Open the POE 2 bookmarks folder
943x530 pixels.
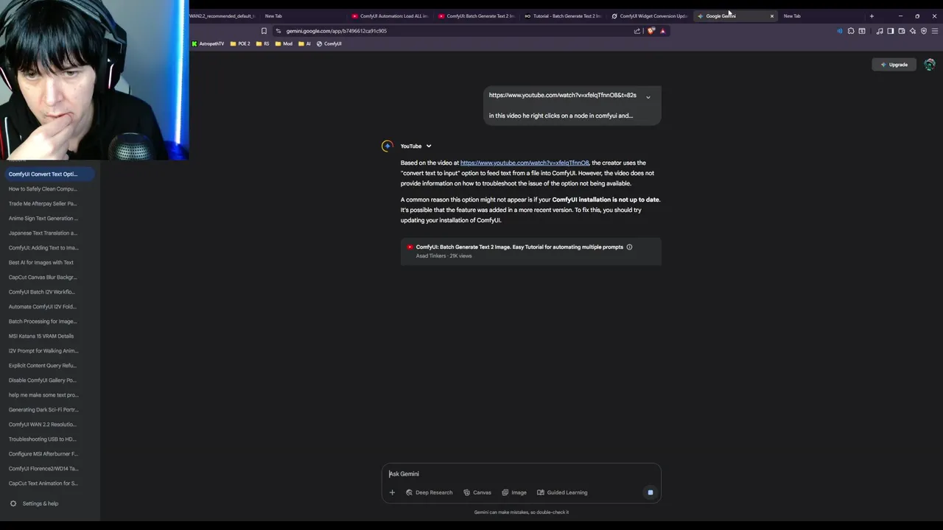[240, 43]
